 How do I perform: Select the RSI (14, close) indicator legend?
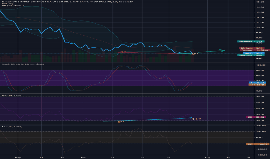(12, 95)
